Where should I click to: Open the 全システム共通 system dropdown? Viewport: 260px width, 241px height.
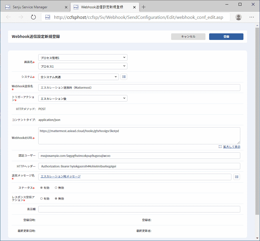79,77
